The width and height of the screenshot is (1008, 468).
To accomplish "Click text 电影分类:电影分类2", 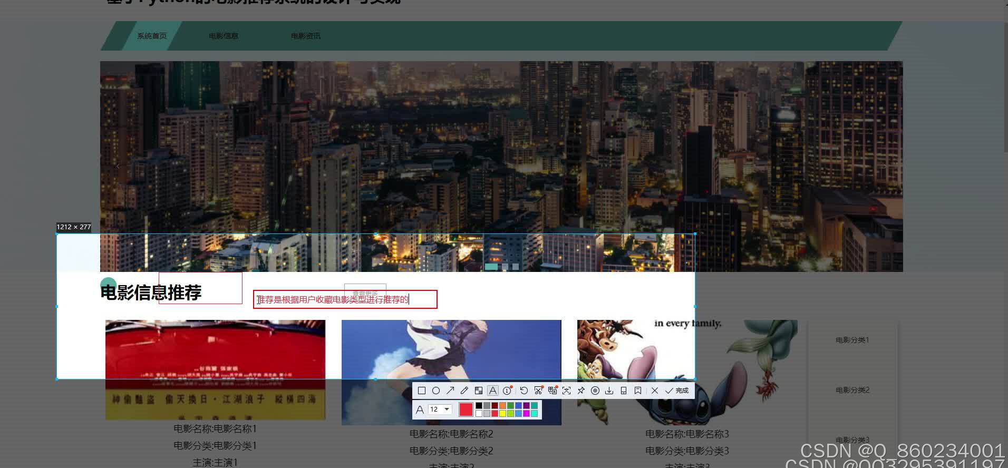I will pos(451,451).
